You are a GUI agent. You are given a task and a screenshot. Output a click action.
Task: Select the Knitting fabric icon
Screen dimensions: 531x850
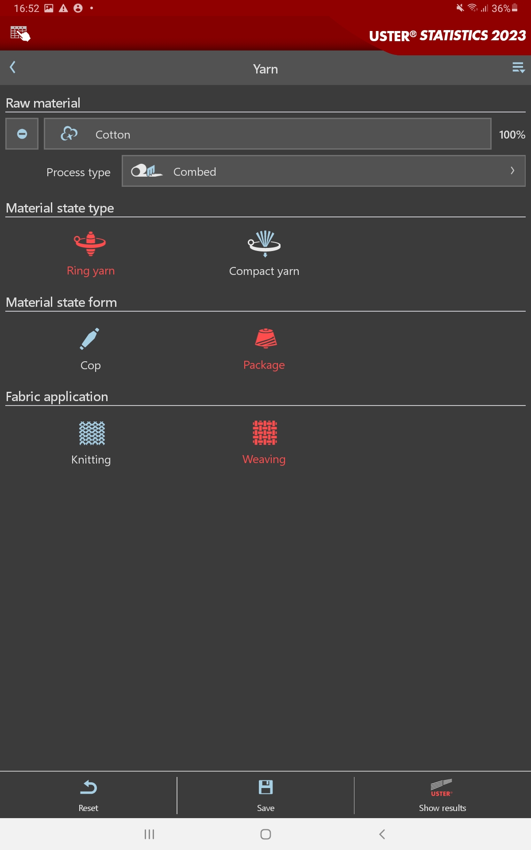[92, 433]
